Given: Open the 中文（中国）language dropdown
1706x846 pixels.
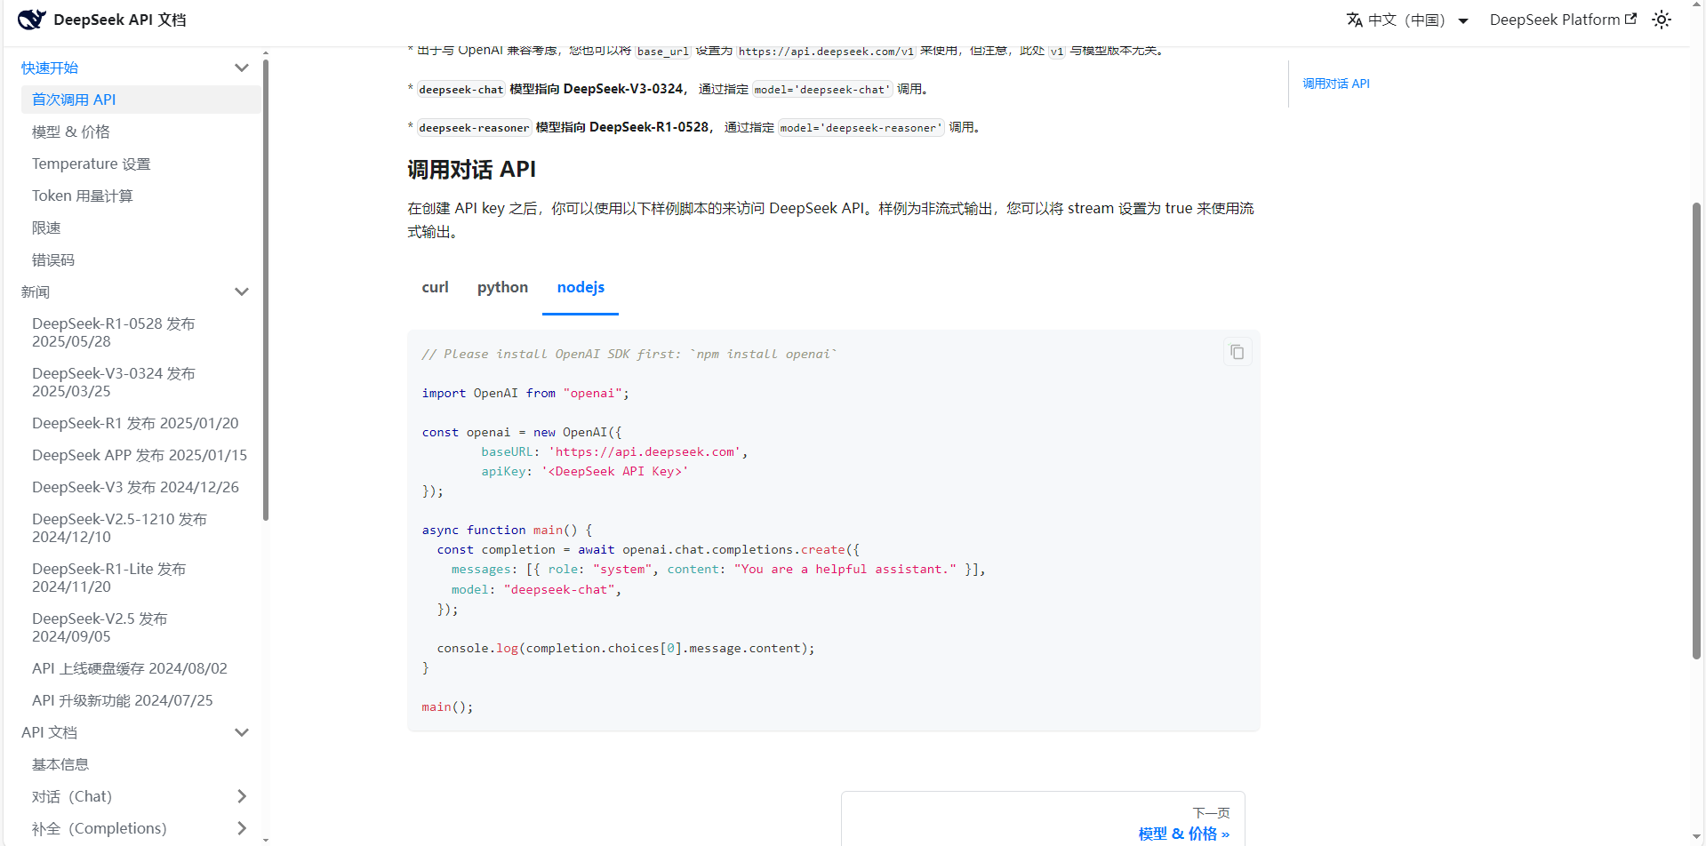Looking at the screenshot, I should click(1407, 20).
